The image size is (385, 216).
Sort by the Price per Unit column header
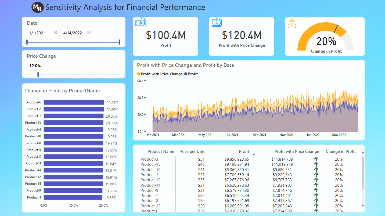coord(192,152)
